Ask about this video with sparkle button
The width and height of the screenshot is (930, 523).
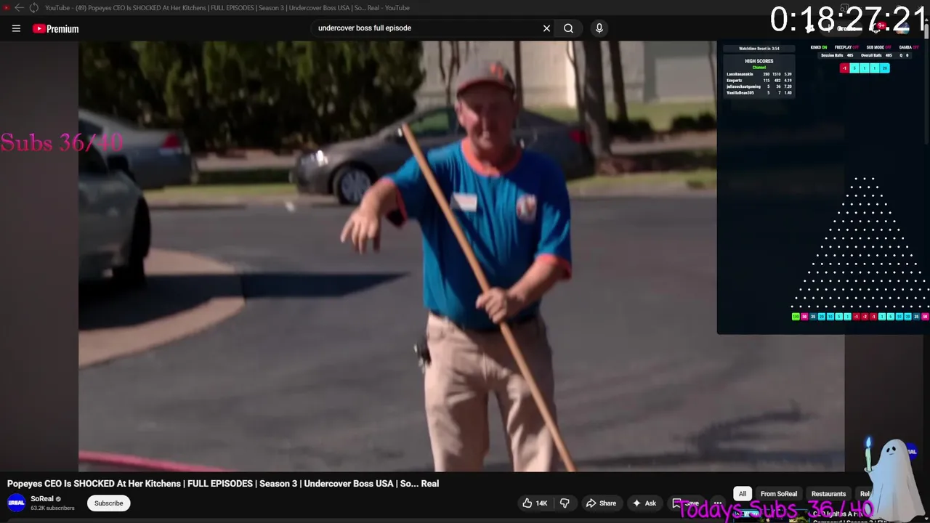[644, 503]
